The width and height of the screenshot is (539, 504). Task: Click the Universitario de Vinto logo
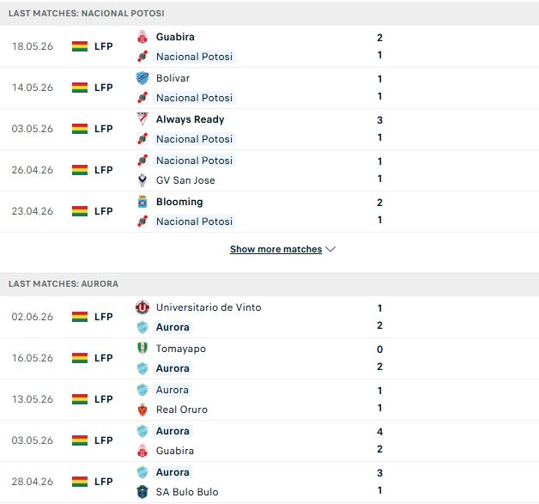(142, 307)
